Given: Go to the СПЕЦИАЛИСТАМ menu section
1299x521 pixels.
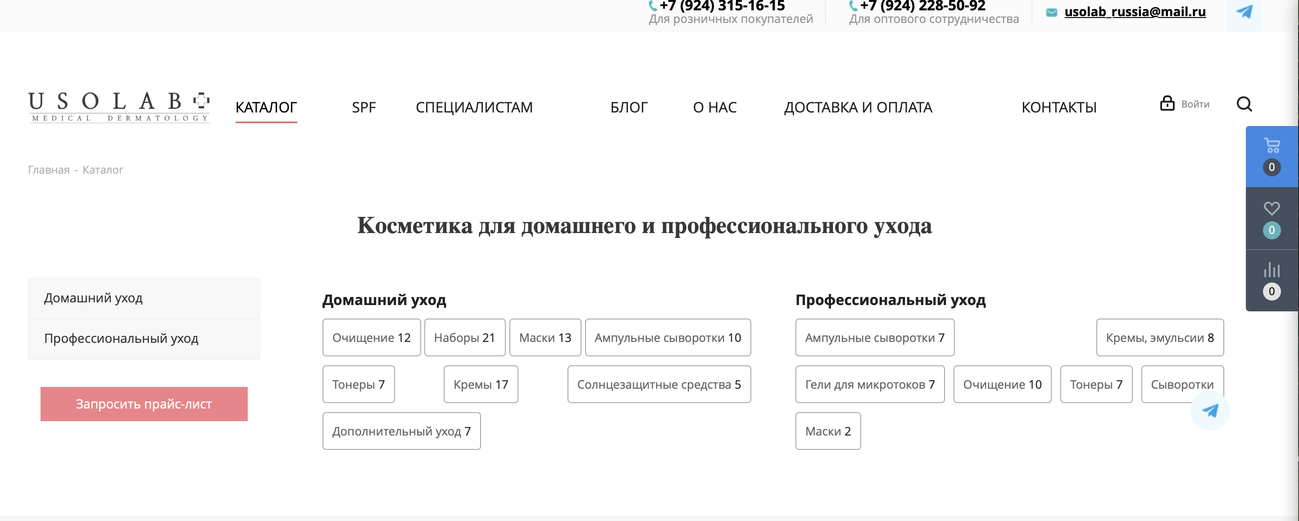Looking at the screenshot, I should click(x=473, y=108).
